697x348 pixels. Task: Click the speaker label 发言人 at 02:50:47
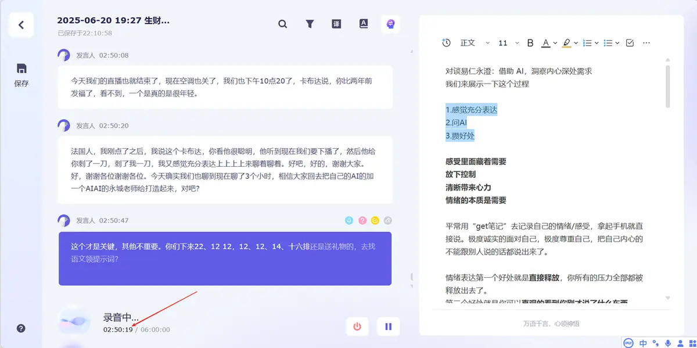coord(85,221)
